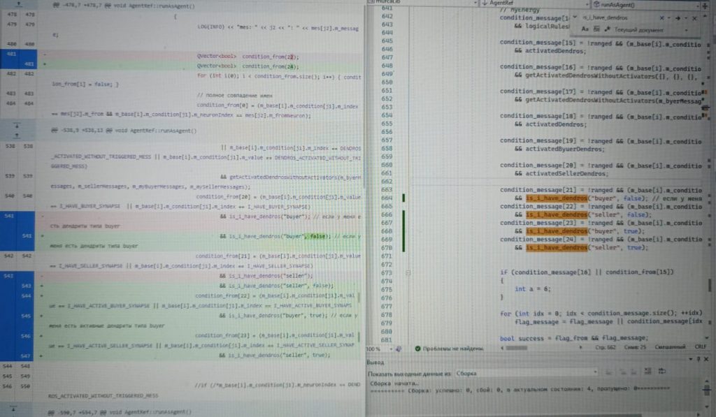Click the code editor vertical scrollbar thumb
The image size is (716, 417).
click(709, 285)
